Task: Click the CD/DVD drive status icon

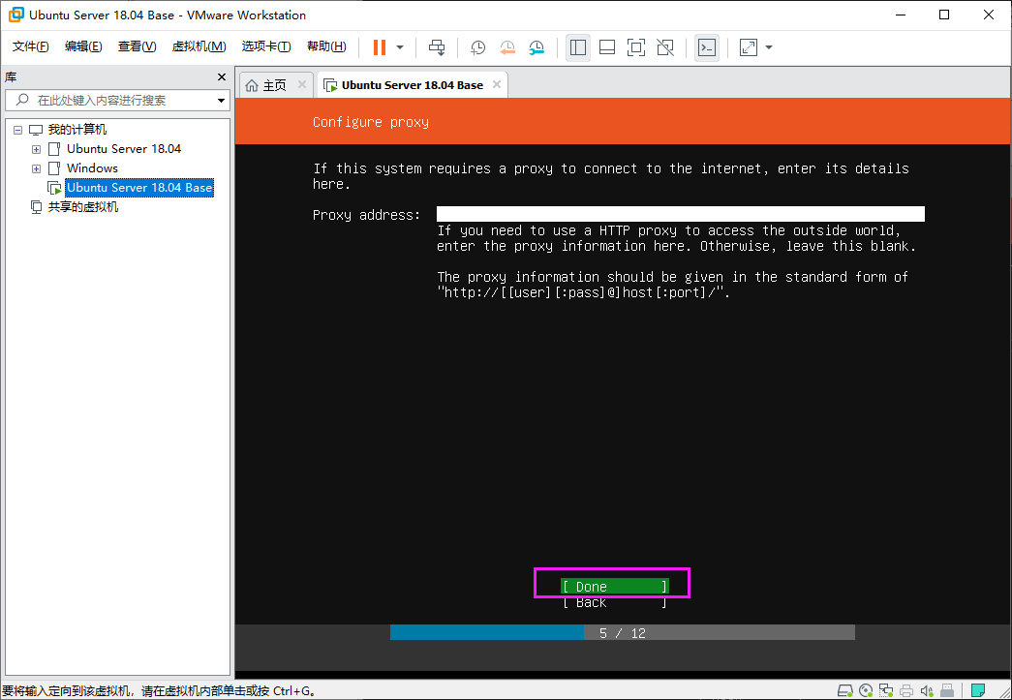Action: pos(866,691)
